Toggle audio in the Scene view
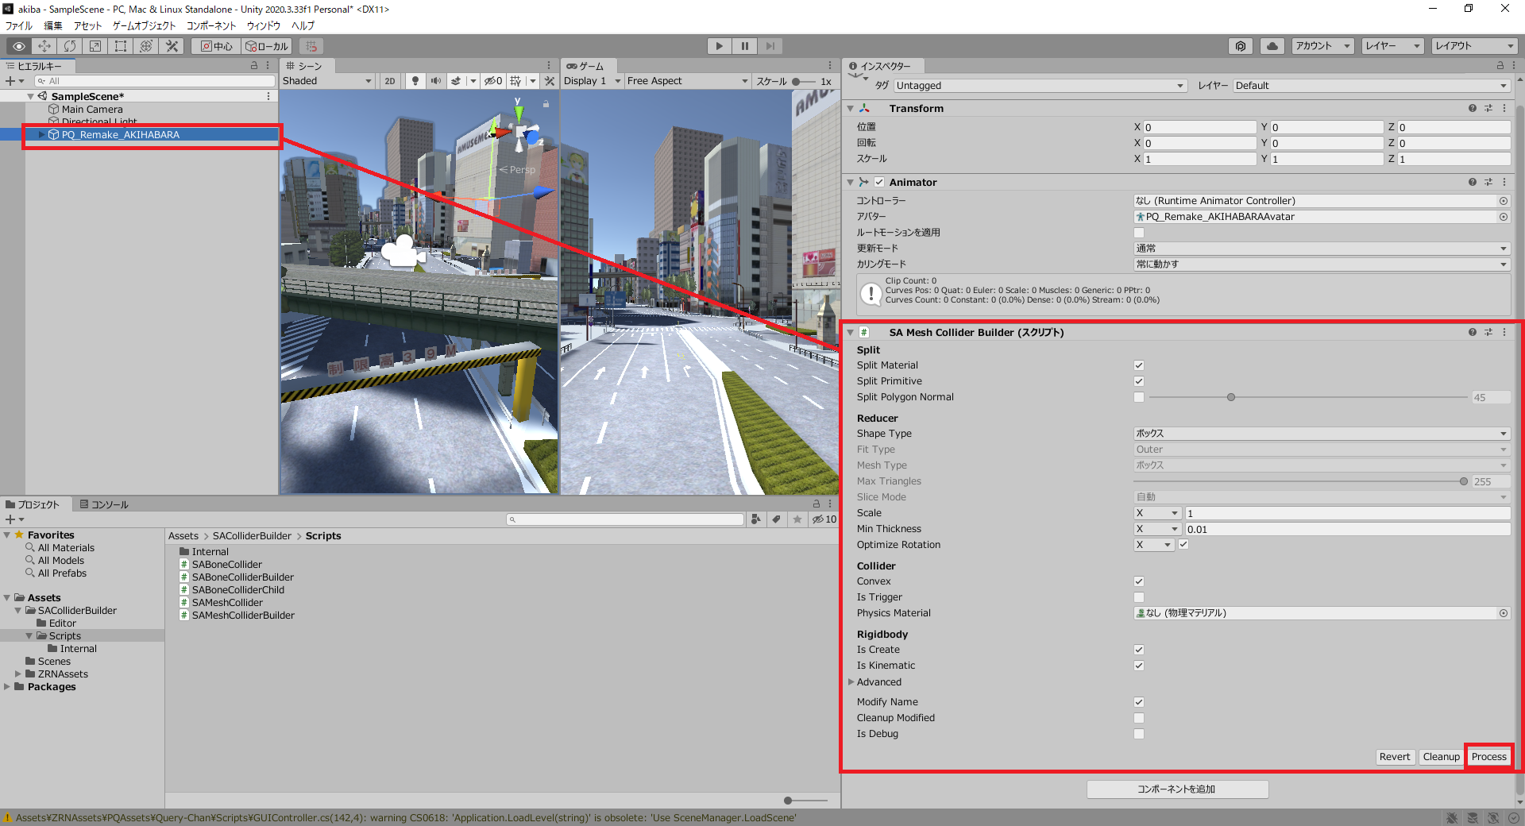This screenshot has width=1525, height=826. (x=436, y=80)
